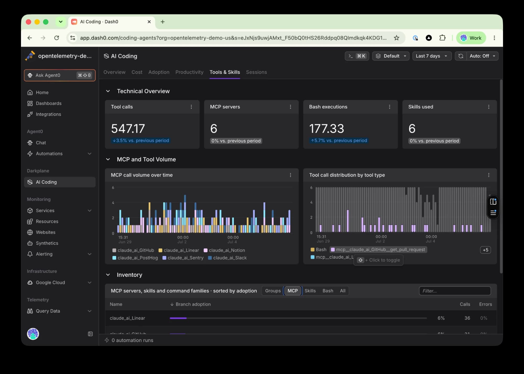Open Resources in Monitoring section

click(x=60, y=221)
